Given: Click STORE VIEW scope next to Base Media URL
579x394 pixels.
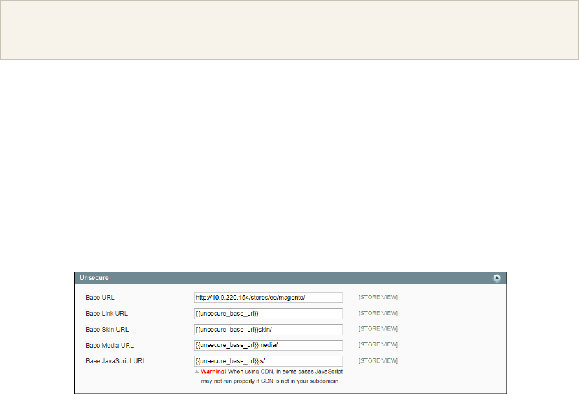Looking at the screenshot, I should point(378,344).
